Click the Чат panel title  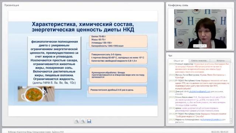pyautogui.click(x=170, y=56)
